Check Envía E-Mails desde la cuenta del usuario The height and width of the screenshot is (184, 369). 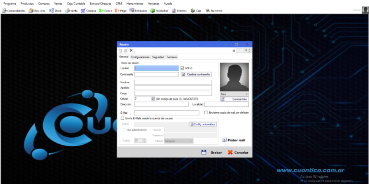(122, 119)
